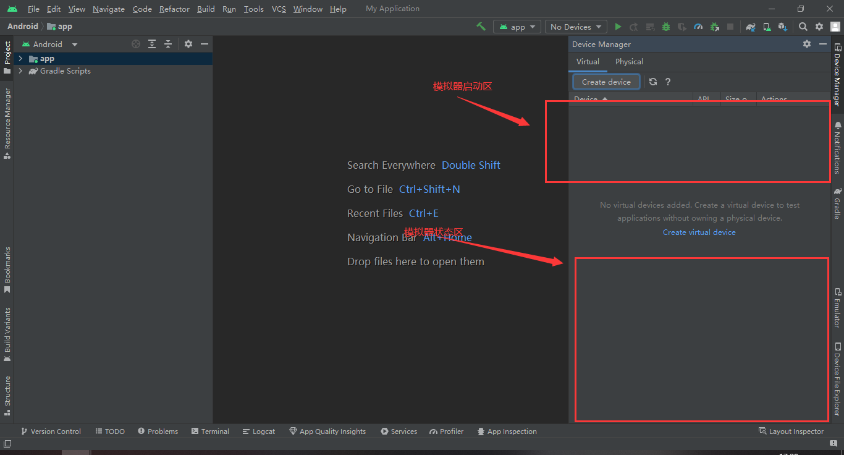Open IDE settings gear in main toolbar

pyautogui.click(x=819, y=27)
